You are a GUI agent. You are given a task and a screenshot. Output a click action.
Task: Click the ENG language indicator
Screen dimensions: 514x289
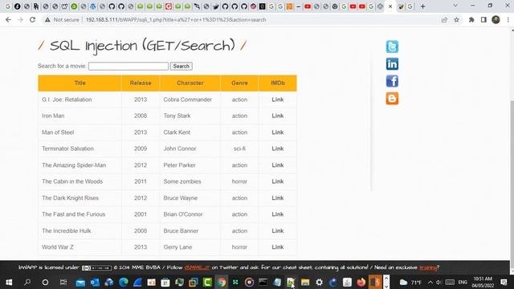[x=463, y=282]
